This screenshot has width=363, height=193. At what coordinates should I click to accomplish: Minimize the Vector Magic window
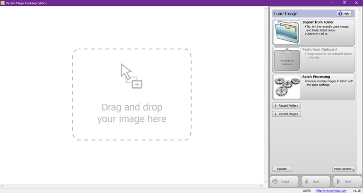pyautogui.click(x=332, y=3)
